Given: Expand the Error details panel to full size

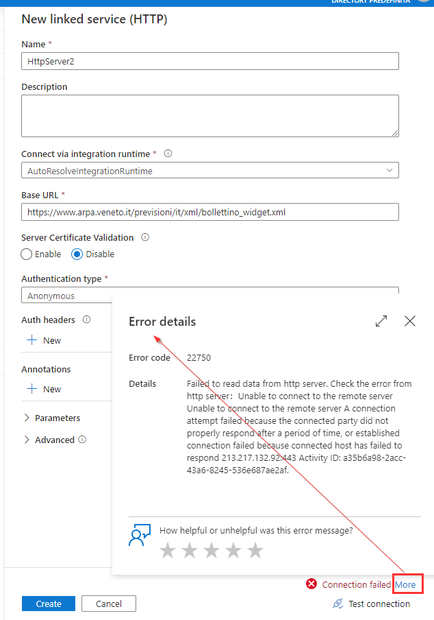Looking at the screenshot, I should click(x=381, y=321).
